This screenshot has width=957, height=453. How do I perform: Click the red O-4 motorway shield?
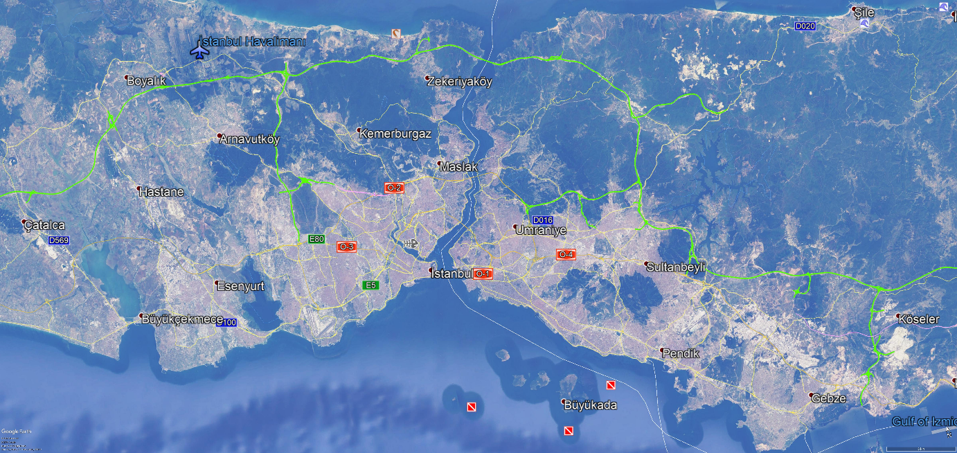point(566,254)
